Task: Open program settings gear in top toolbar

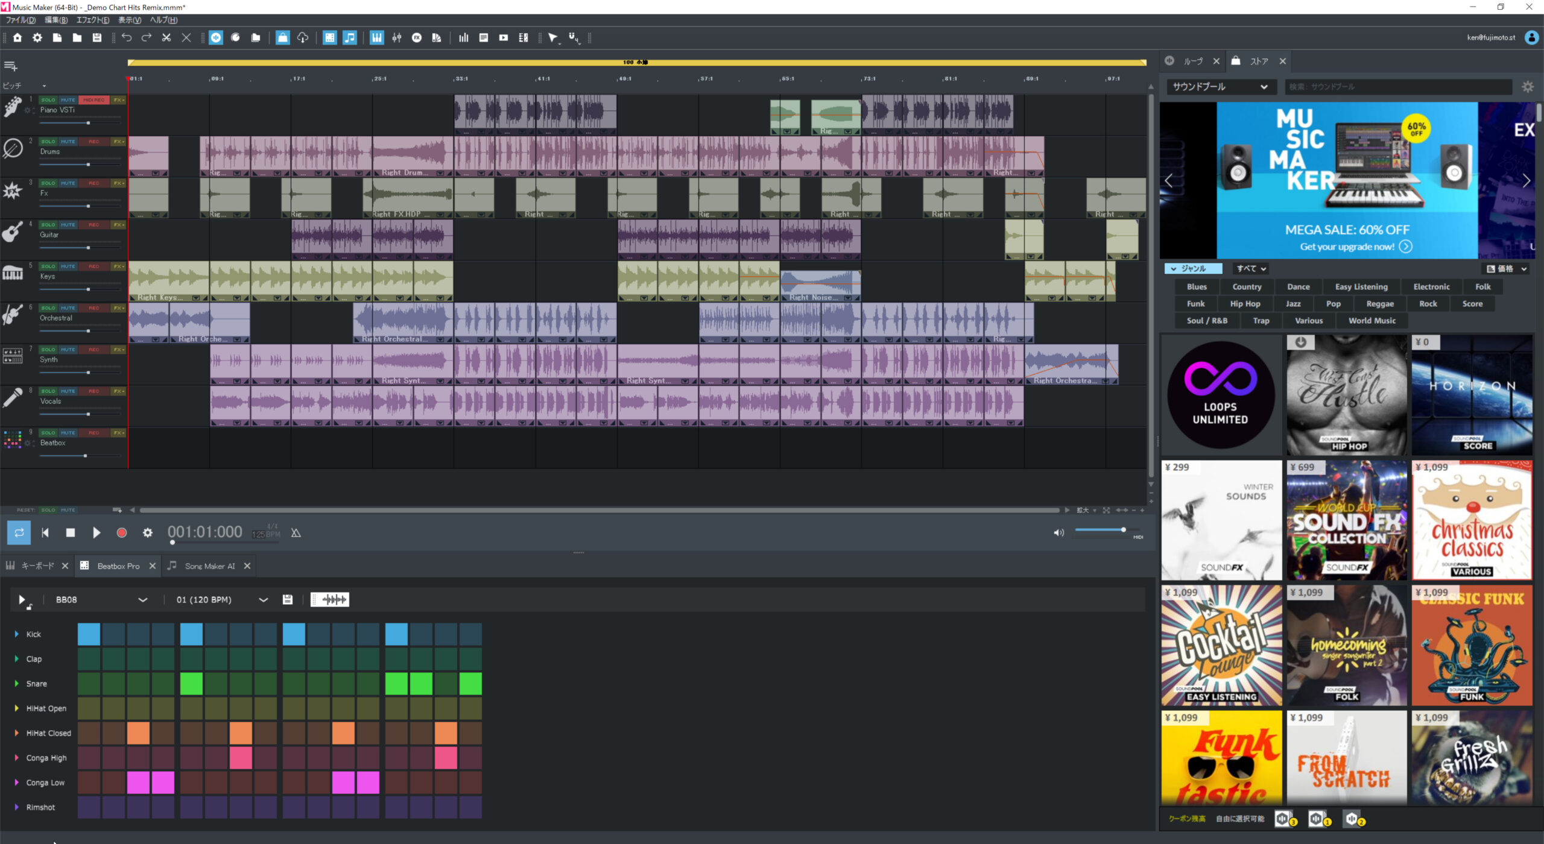Action: (37, 37)
